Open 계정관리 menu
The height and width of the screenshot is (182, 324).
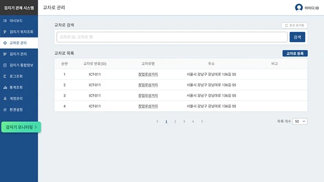(19, 98)
